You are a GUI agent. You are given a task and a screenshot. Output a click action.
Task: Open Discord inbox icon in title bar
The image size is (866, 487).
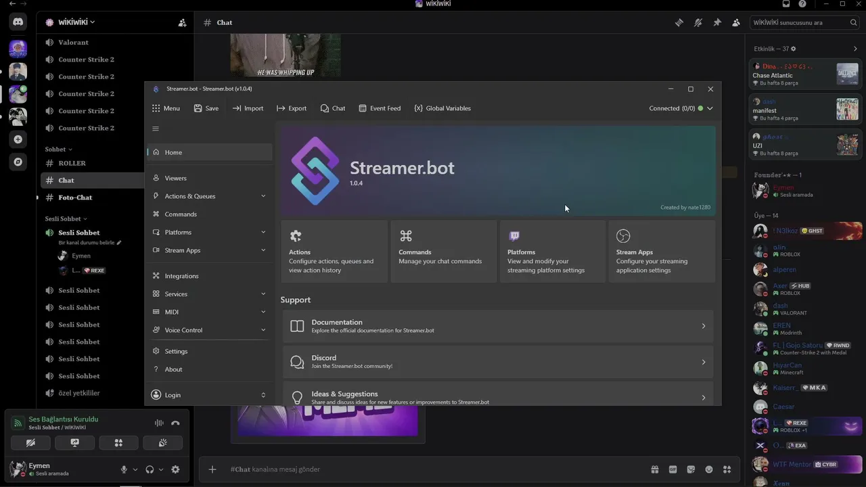pyautogui.click(x=786, y=4)
